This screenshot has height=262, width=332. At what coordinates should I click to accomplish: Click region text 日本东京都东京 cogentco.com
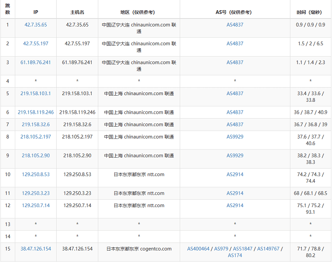(139, 249)
